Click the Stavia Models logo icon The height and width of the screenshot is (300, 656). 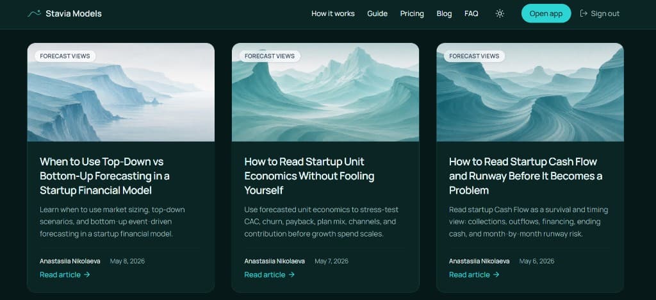[x=34, y=13]
